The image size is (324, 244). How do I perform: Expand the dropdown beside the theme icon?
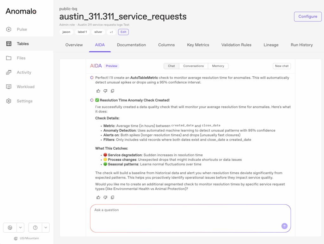click(20, 228)
